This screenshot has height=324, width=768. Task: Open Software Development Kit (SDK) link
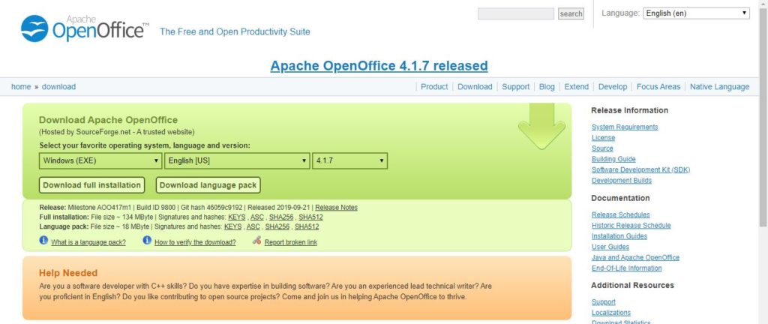(640, 169)
